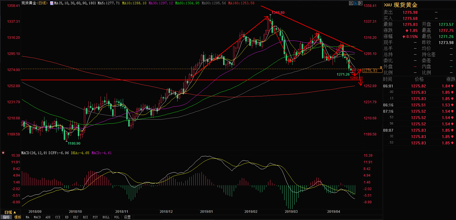Click the 涨幅 0.15% value
The height and width of the screenshot is (220, 456).
pyautogui.click(x=410, y=37)
